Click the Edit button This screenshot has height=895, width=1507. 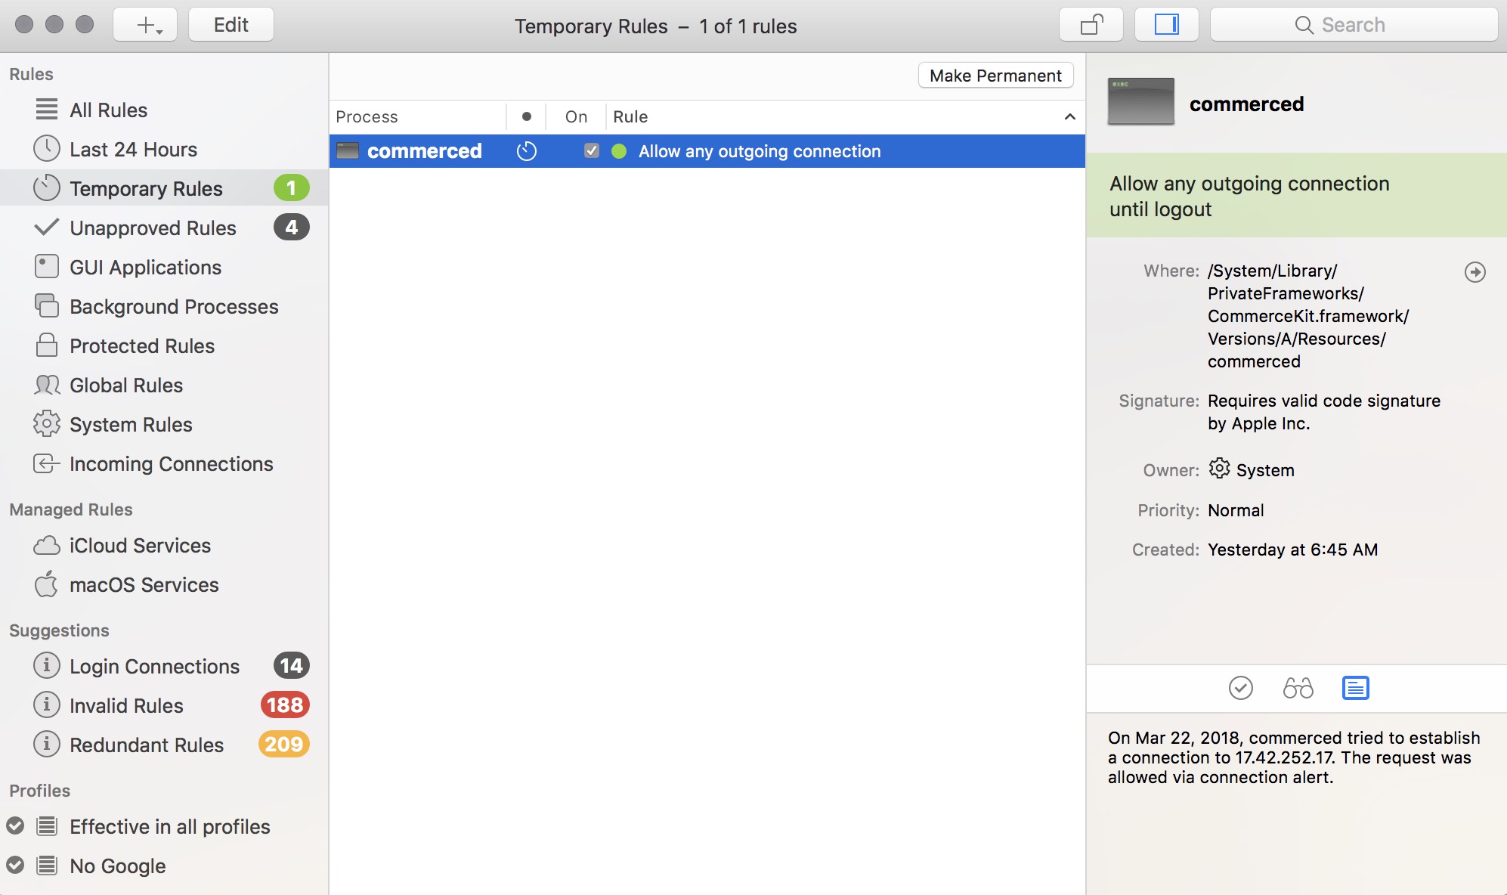pyautogui.click(x=231, y=25)
